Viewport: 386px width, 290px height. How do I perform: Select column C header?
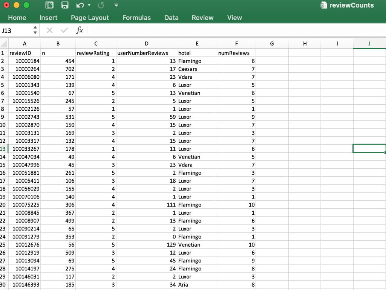click(x=96, y=44)
